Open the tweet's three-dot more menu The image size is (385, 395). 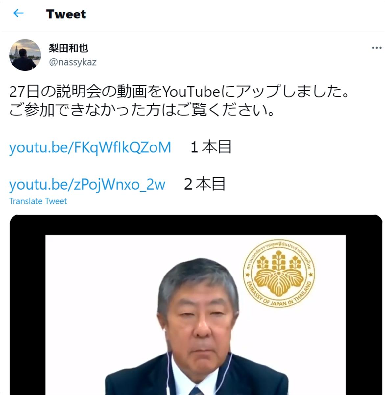pyautogui.click(x=376, y=48)
